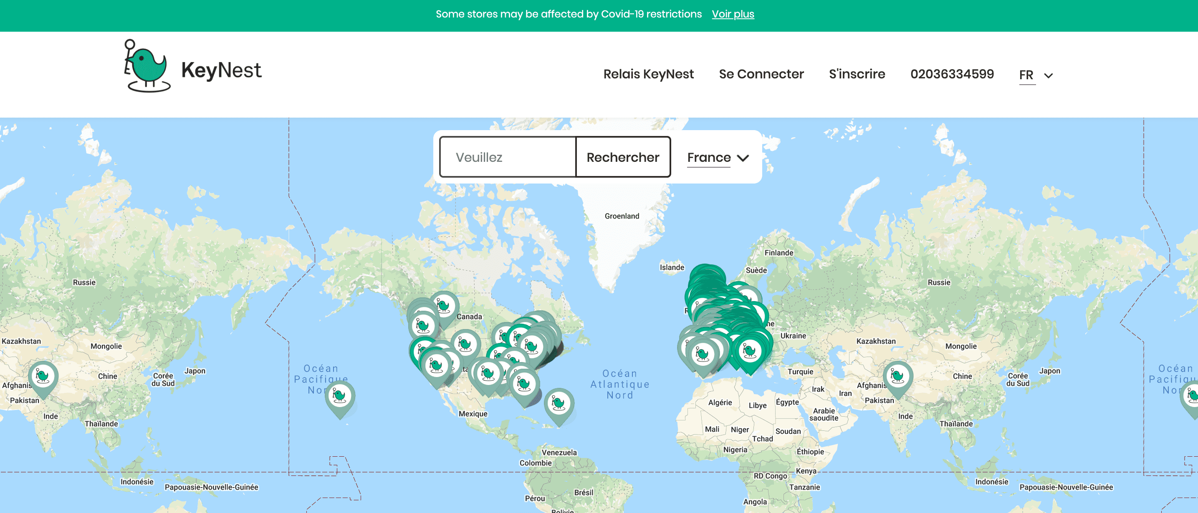Click the Finlande map label

click(778, 253)
